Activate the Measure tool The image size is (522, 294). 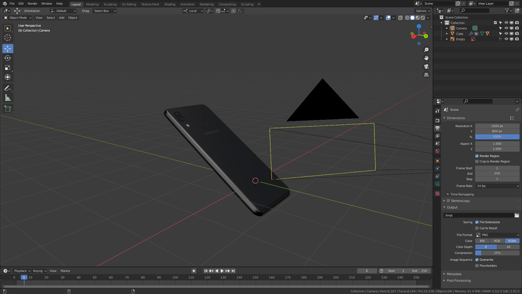pyautogui.click(x=8, y=98)
